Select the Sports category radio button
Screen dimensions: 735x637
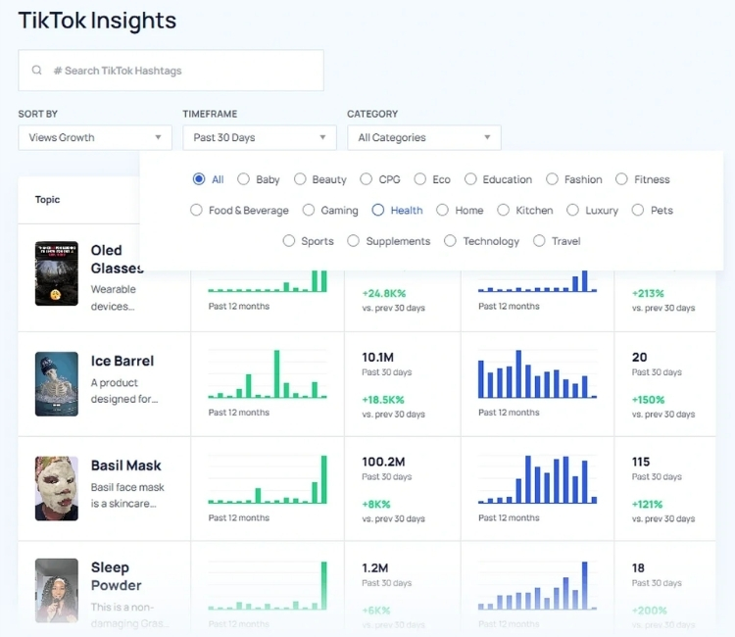pos(289,241)
